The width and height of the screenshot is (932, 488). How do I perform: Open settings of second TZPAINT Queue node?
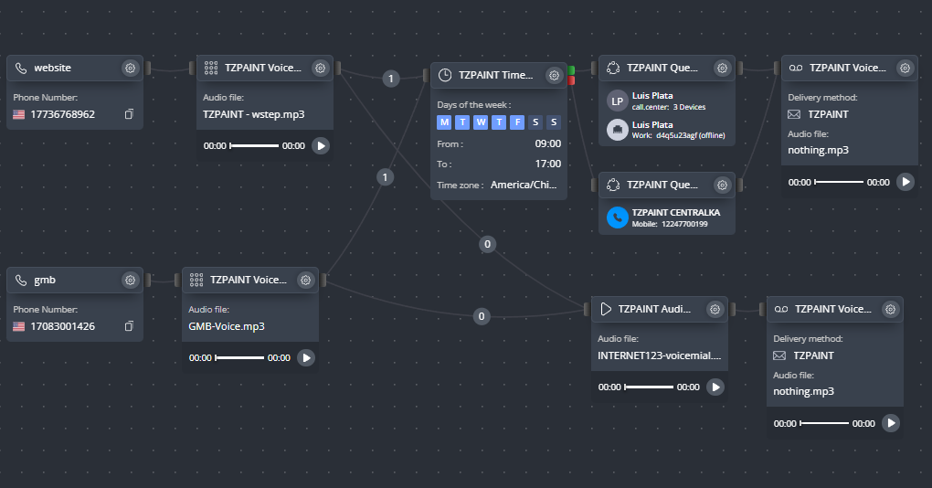click(x=722, y=185)
